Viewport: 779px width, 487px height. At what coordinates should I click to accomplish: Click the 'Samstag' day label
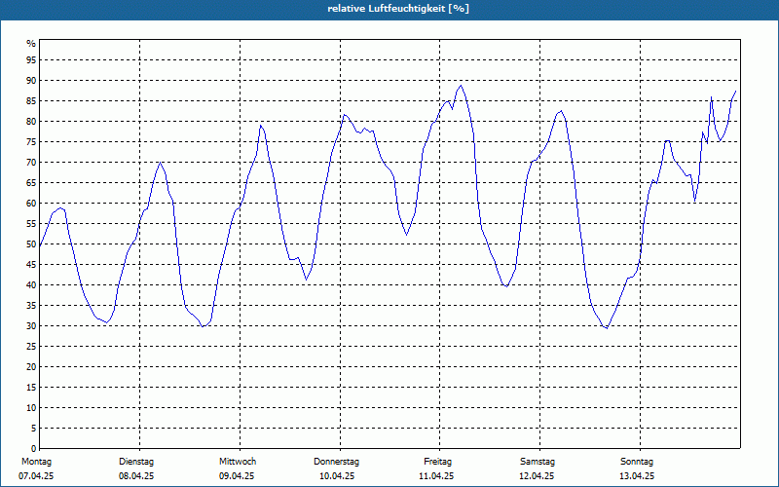point(538,462)
